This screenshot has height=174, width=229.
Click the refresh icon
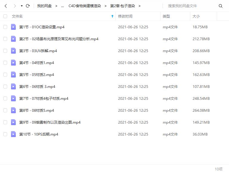[x=28, y=6]
